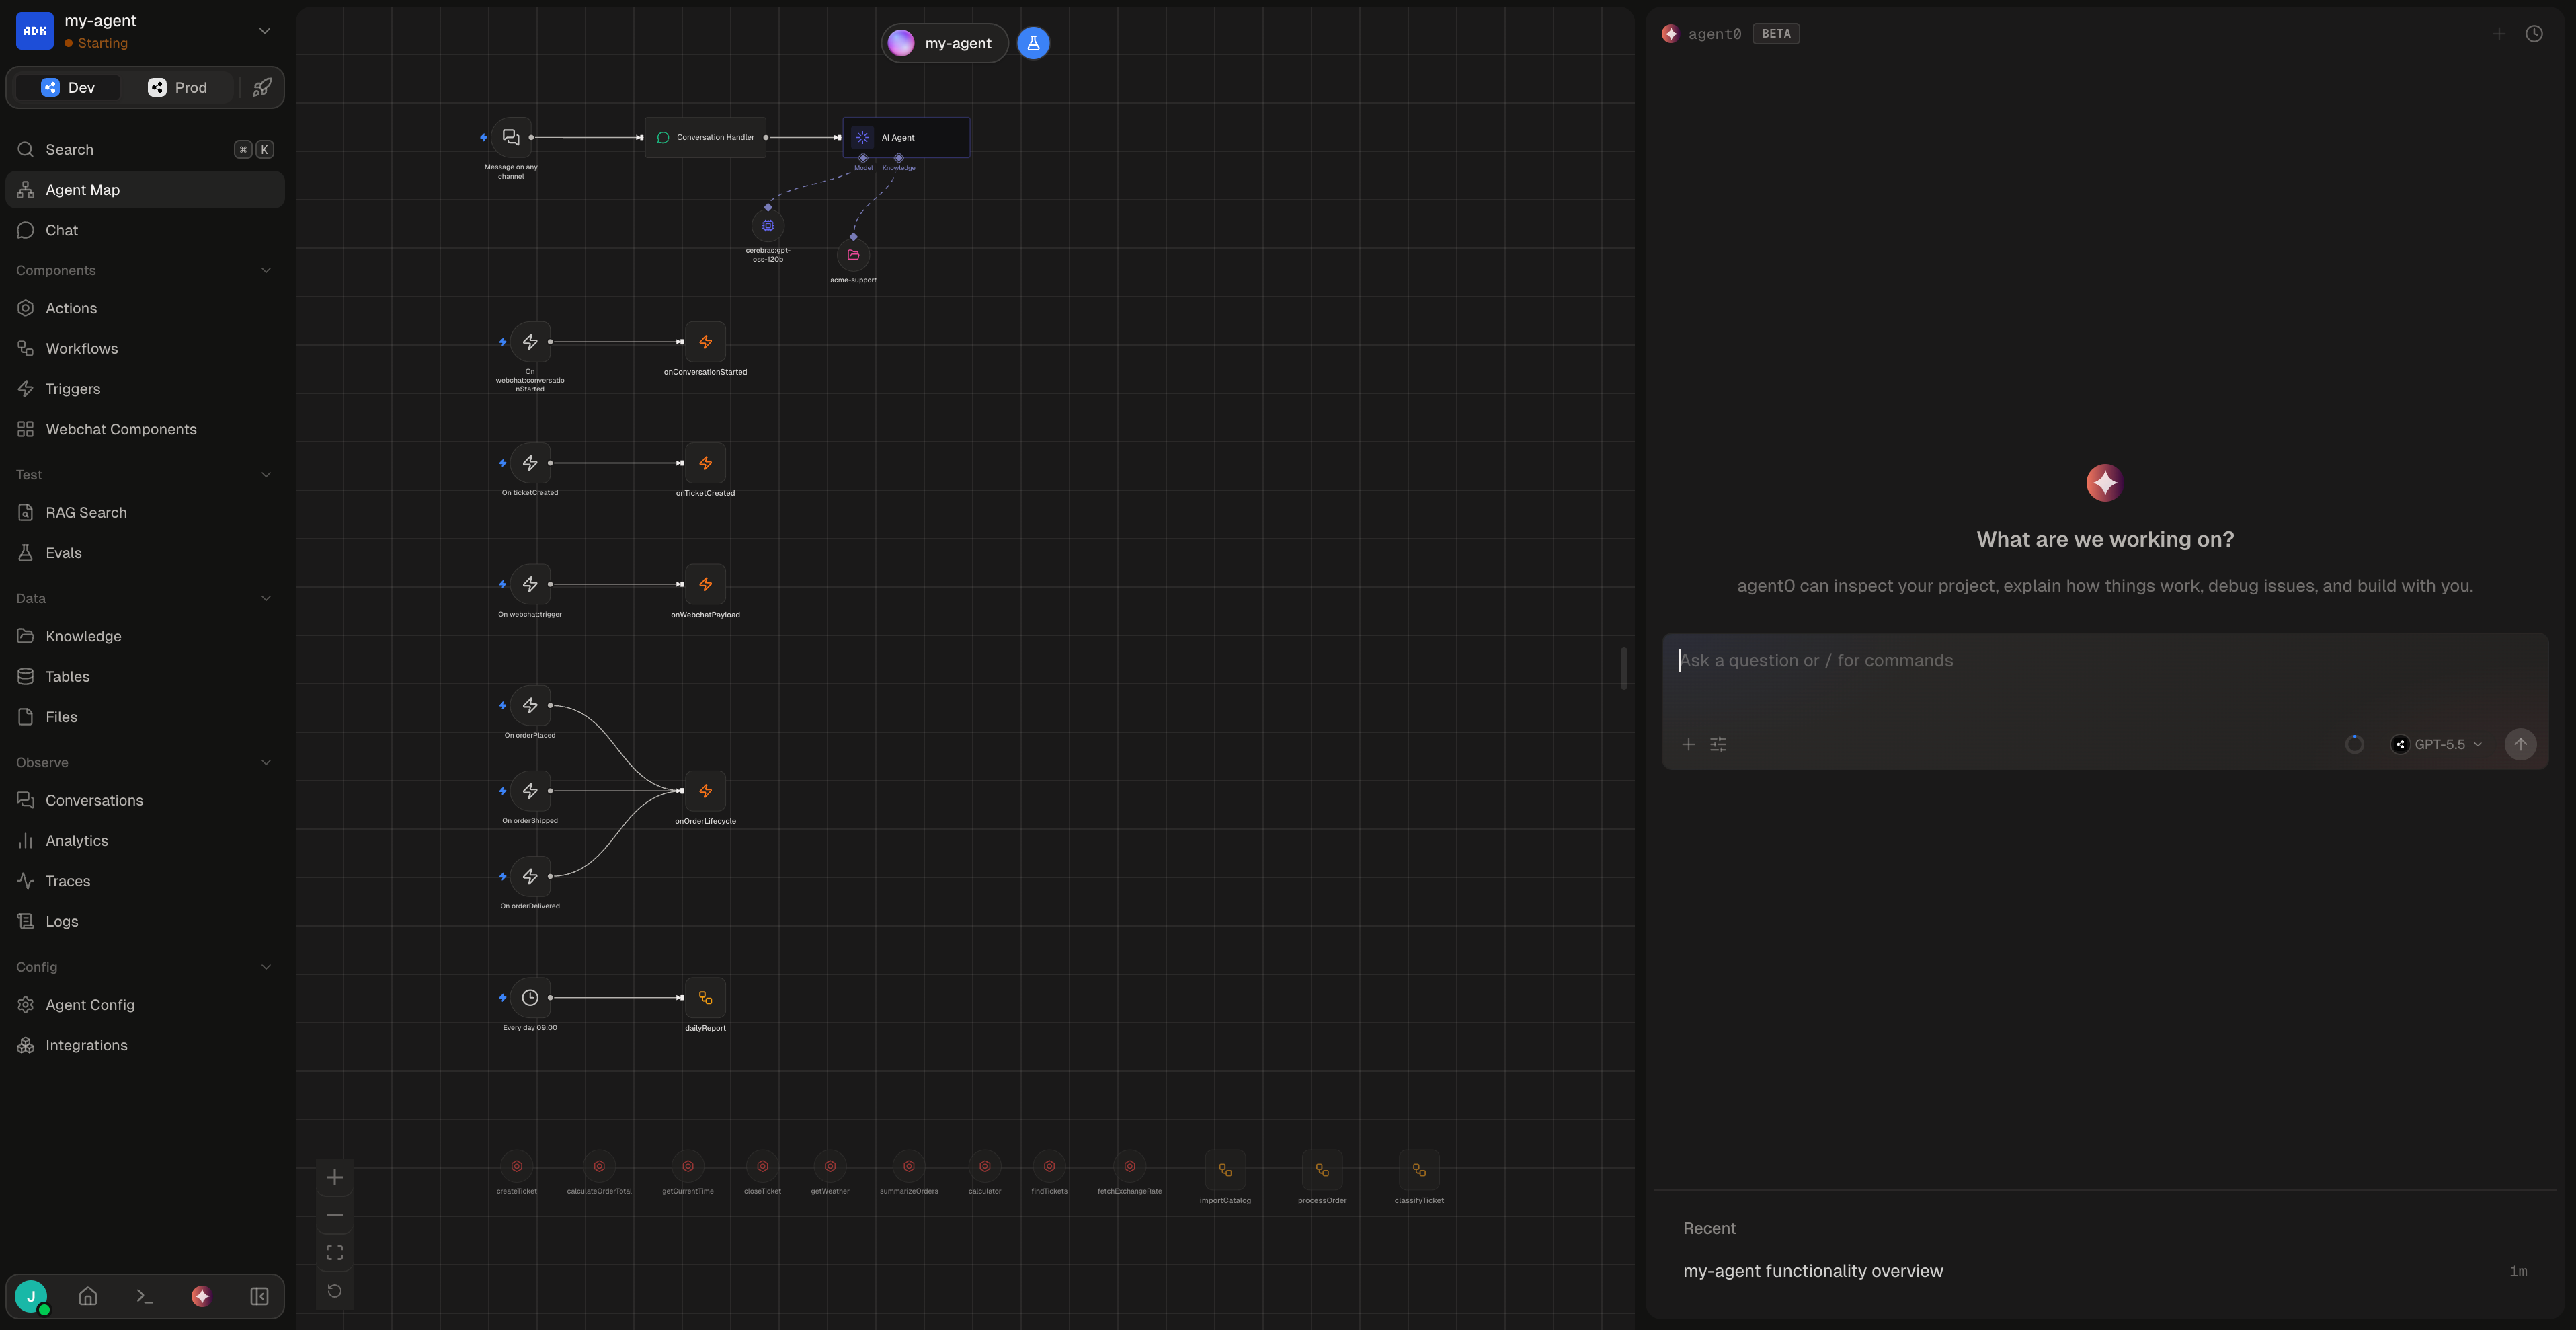
Task: Open Evals page
Action: 145,553
